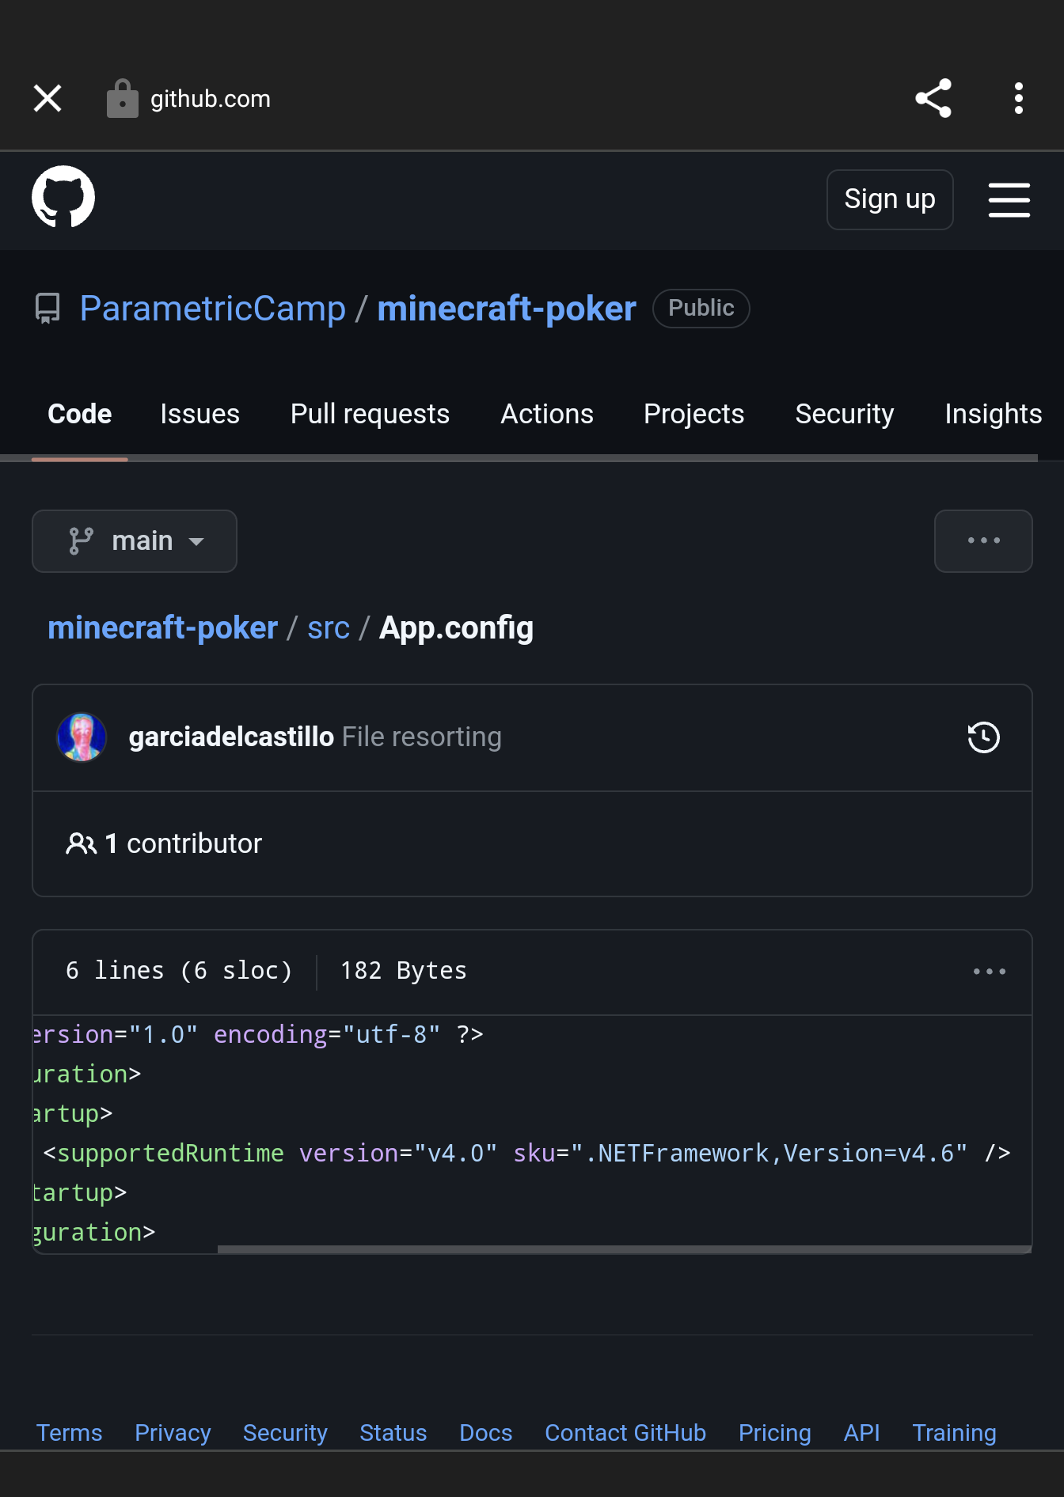The height and width of the screenshot is (1497, 1064).
Task: Open the Contact GitHub footer link
Action: [x=625, y=1433]
